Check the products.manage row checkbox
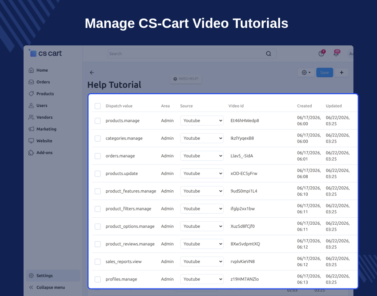Screen dimensions: 377x296 coord(98,121)
